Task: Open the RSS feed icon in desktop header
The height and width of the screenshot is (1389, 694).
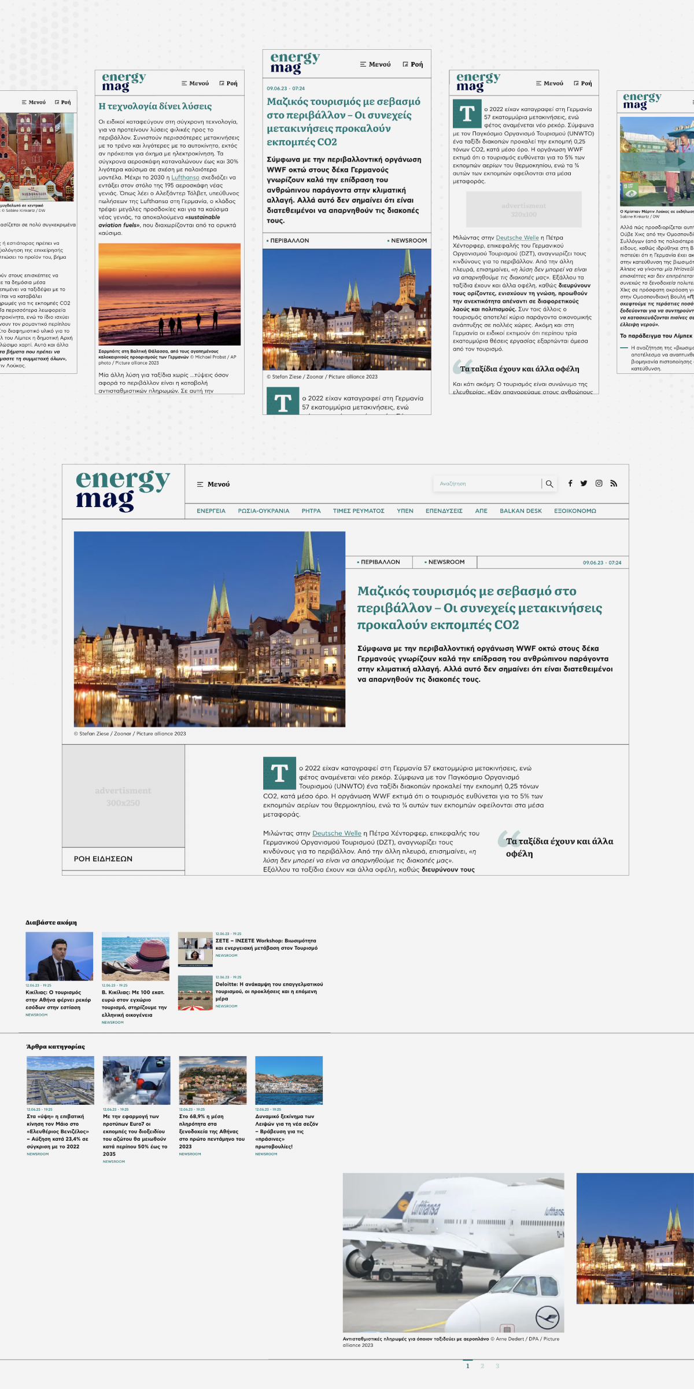Action: (x=614, y=483)
